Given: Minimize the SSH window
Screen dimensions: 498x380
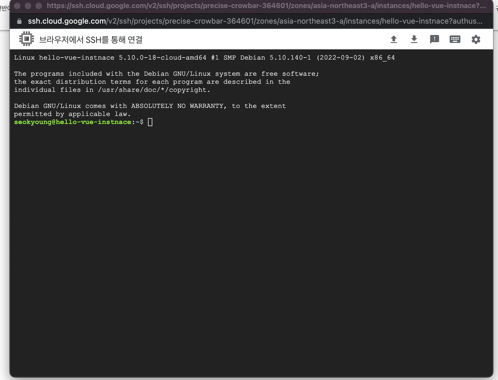Looking at the screenshot, I should pyautogui.click(x=28, y=6).
